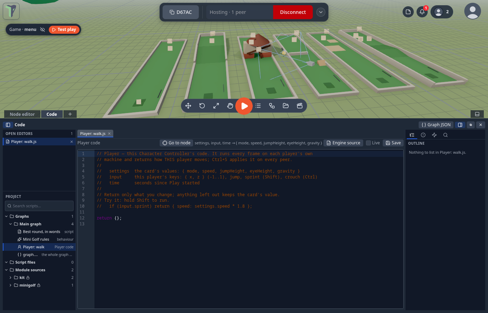Expand the minigolf module folder
Viewport: 488px width, 313px height.
[10, 285]
